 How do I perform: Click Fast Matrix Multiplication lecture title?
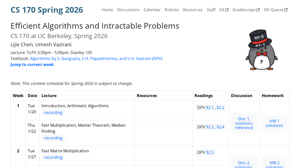click(65, 151)
